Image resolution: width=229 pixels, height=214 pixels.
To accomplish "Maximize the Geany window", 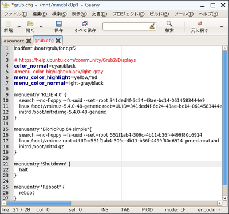I will tap(213, 5).
